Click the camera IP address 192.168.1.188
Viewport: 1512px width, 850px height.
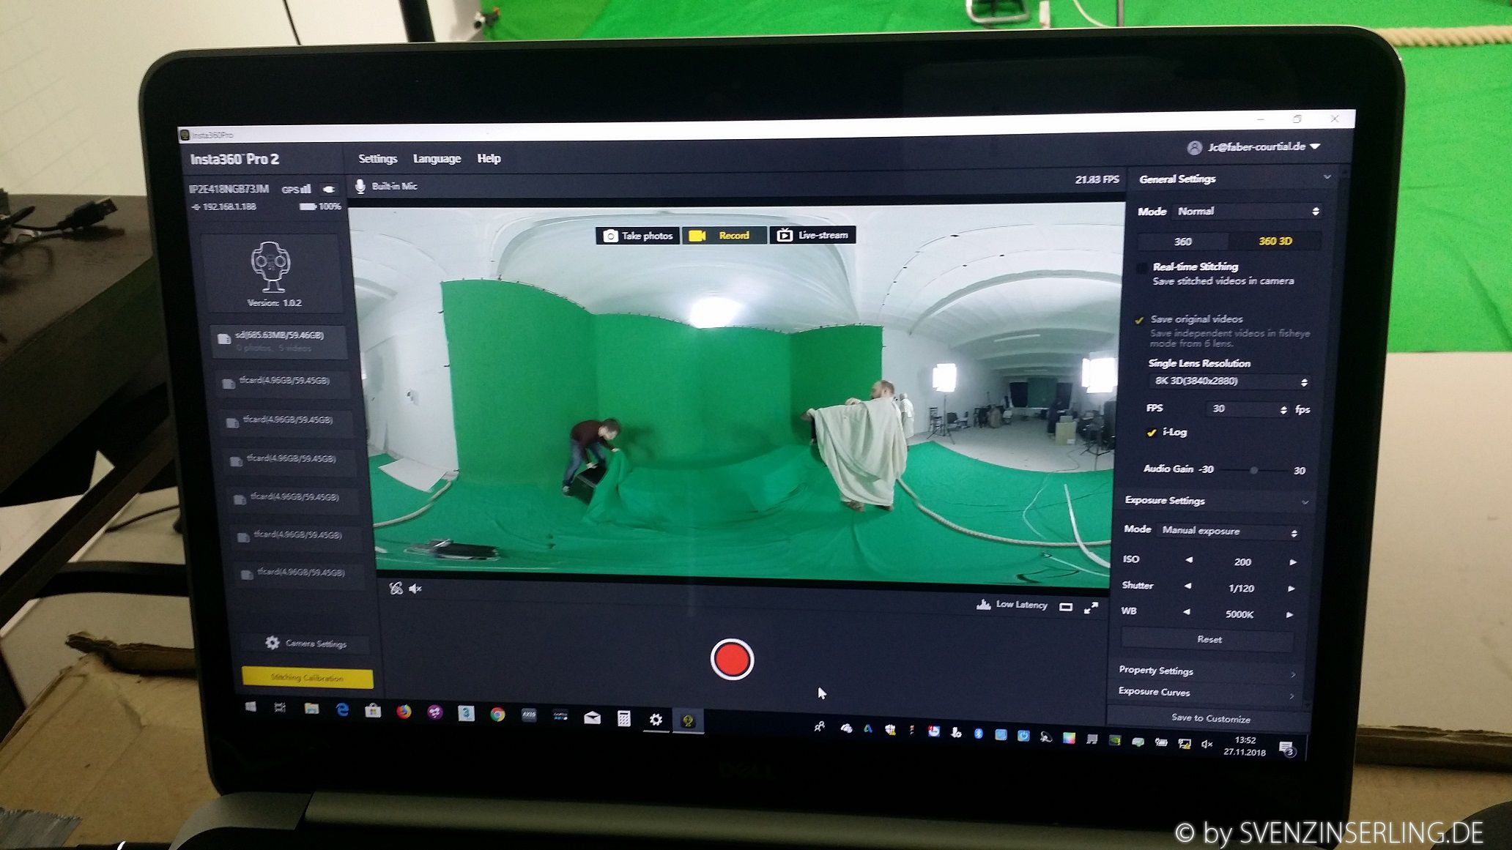[229, 207]
